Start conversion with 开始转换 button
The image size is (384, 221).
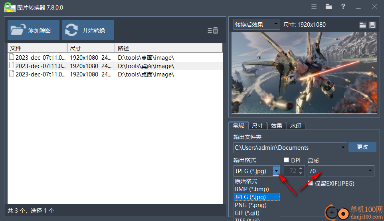point(88,30)
